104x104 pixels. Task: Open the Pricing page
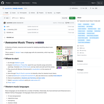(34, 3)
